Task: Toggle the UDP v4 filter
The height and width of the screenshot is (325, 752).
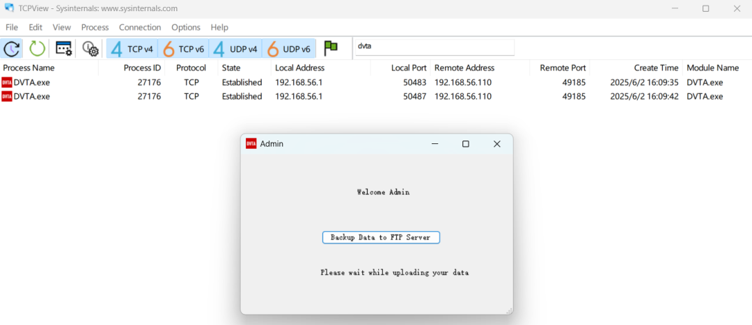Action: 235,49
